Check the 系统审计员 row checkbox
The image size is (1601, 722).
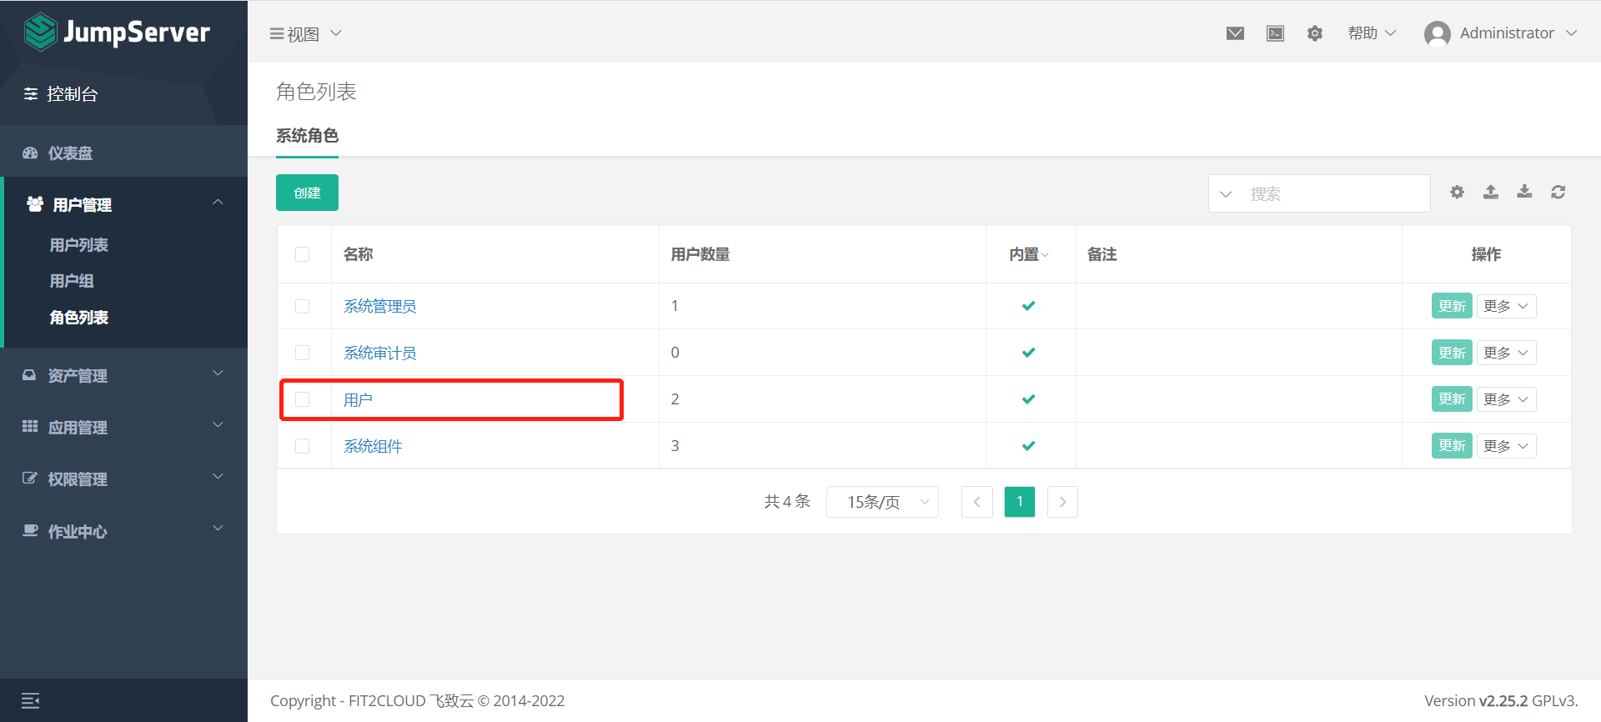coord(303,353)
